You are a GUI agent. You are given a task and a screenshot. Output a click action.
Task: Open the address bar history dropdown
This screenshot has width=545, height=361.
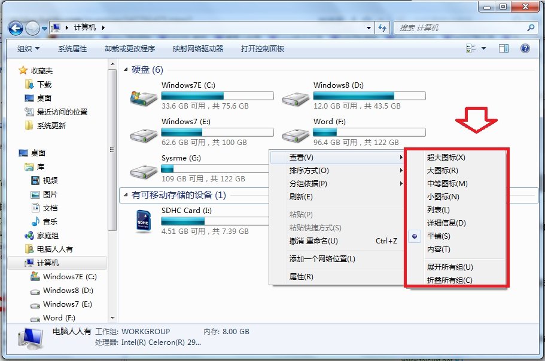coord(369,27)
